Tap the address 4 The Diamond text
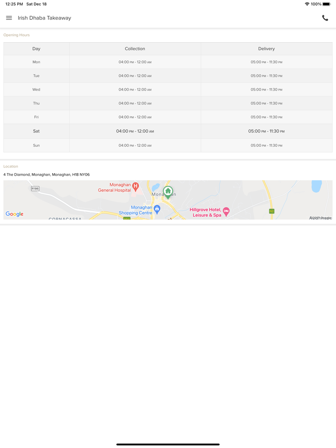336x448 pixels. tap(47, 175)
